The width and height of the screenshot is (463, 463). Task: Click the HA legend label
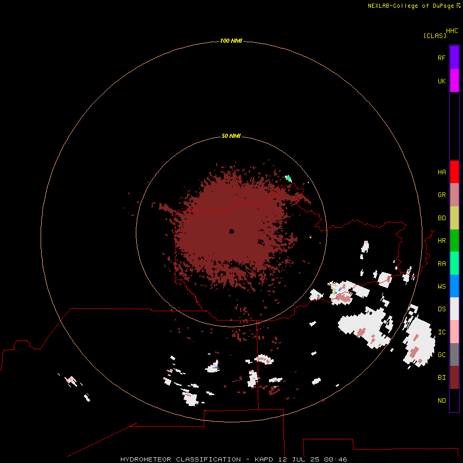pyautogui.click(x=441, y=172)
